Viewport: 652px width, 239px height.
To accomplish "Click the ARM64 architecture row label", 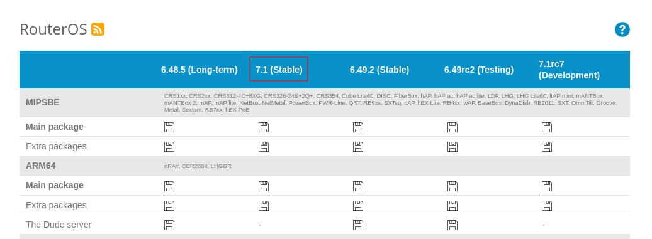I will click(41, 166).
